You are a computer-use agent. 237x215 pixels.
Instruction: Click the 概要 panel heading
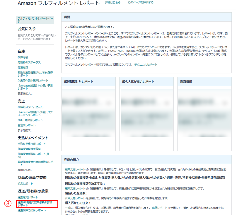[67, 17]
